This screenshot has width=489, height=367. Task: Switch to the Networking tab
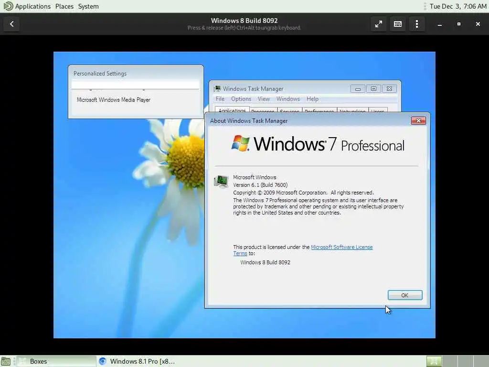[352, 110]
